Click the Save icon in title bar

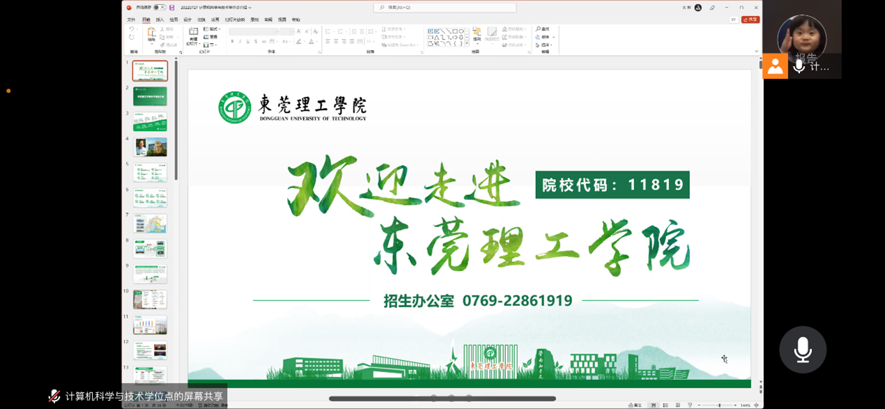coord(171,8)
